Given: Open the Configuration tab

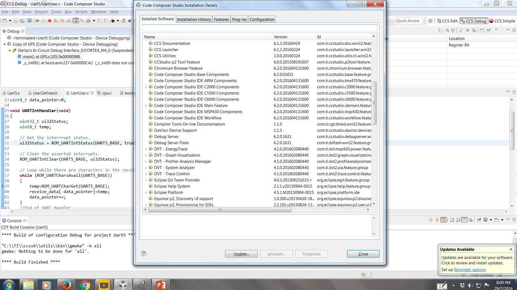Looking at the screenshot, I should click(x=262, y=19).
